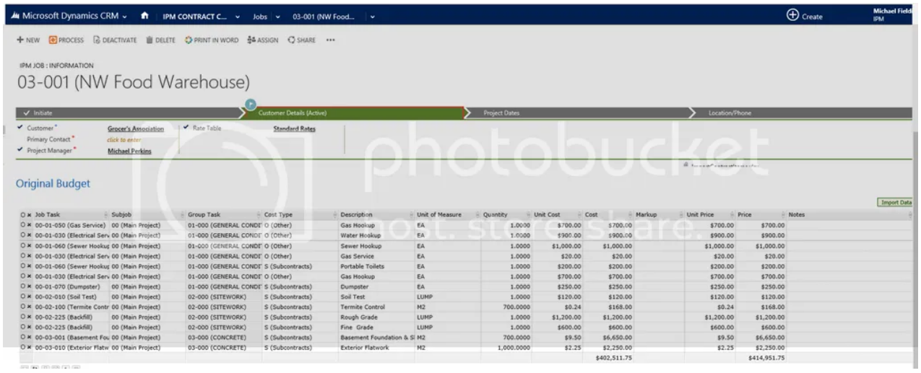
Task: Open the Michael Perkins project manager link
Action: click(129, 151)
